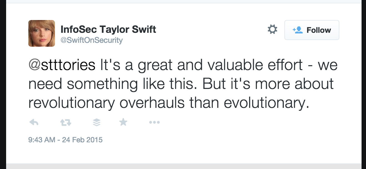This screenshot has width=366, height=169.
Task: Click the dark border outside tweet card
Action: point(3,83)
